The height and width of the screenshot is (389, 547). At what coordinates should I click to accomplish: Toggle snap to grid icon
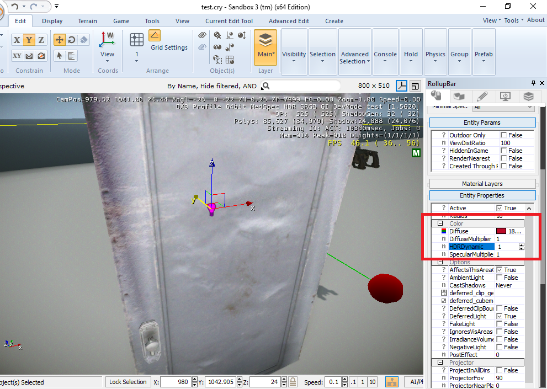pos(137,40)
